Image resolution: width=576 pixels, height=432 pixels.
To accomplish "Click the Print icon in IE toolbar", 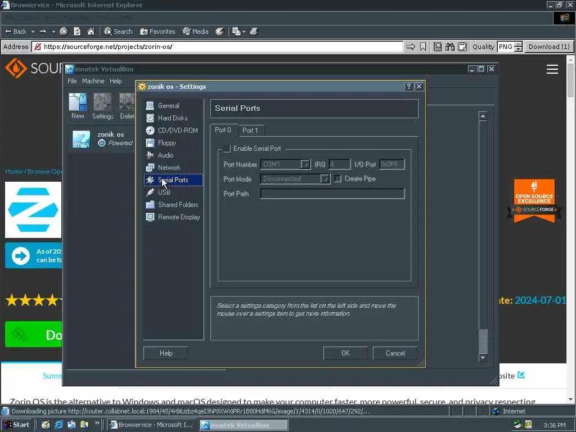I will tap(254, 31).
